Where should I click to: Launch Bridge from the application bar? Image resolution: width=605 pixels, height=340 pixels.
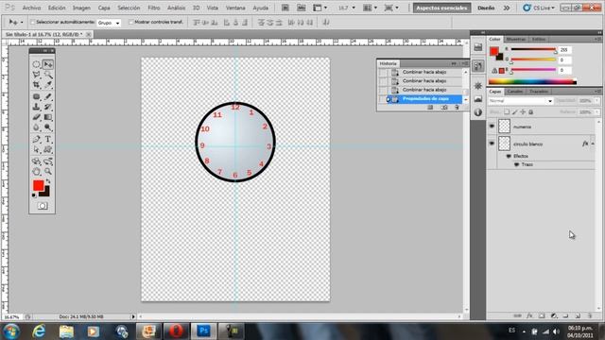(285, 8)
